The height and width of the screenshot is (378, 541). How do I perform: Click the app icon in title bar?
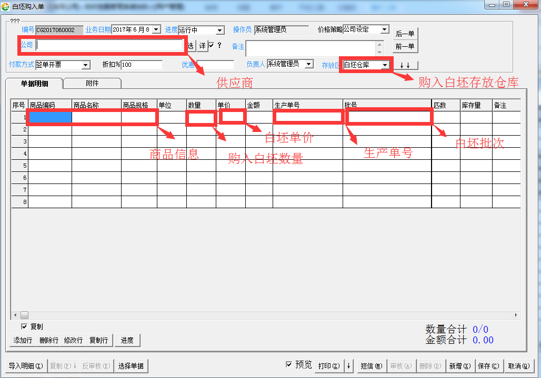(x=5, y=6)
